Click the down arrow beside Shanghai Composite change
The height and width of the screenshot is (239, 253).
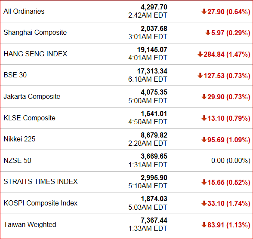(208, 33)
